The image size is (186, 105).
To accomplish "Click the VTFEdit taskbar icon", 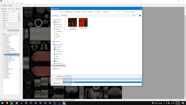I will [64, 103].
